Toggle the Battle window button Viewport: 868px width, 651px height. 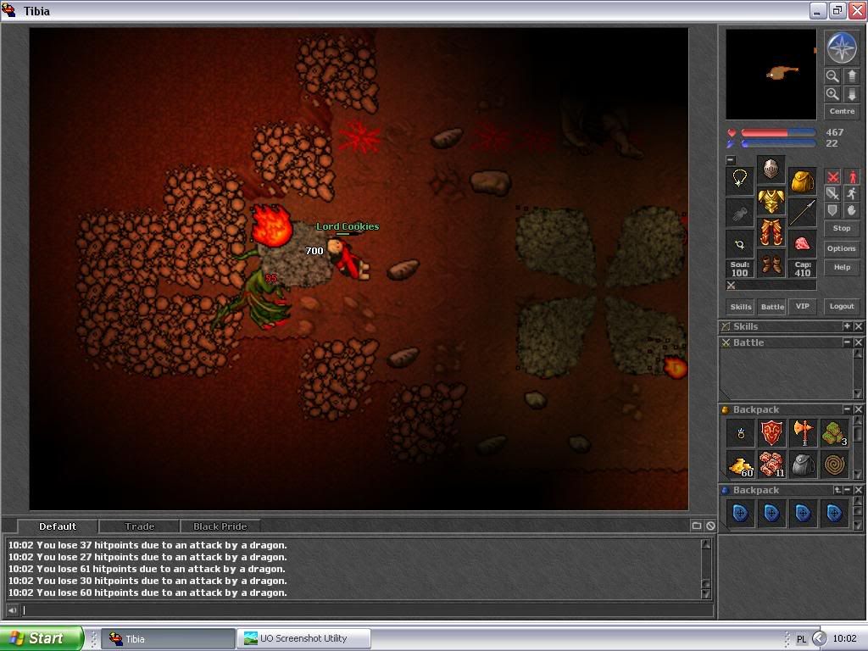pyautogui.click(x=772, y=306)
